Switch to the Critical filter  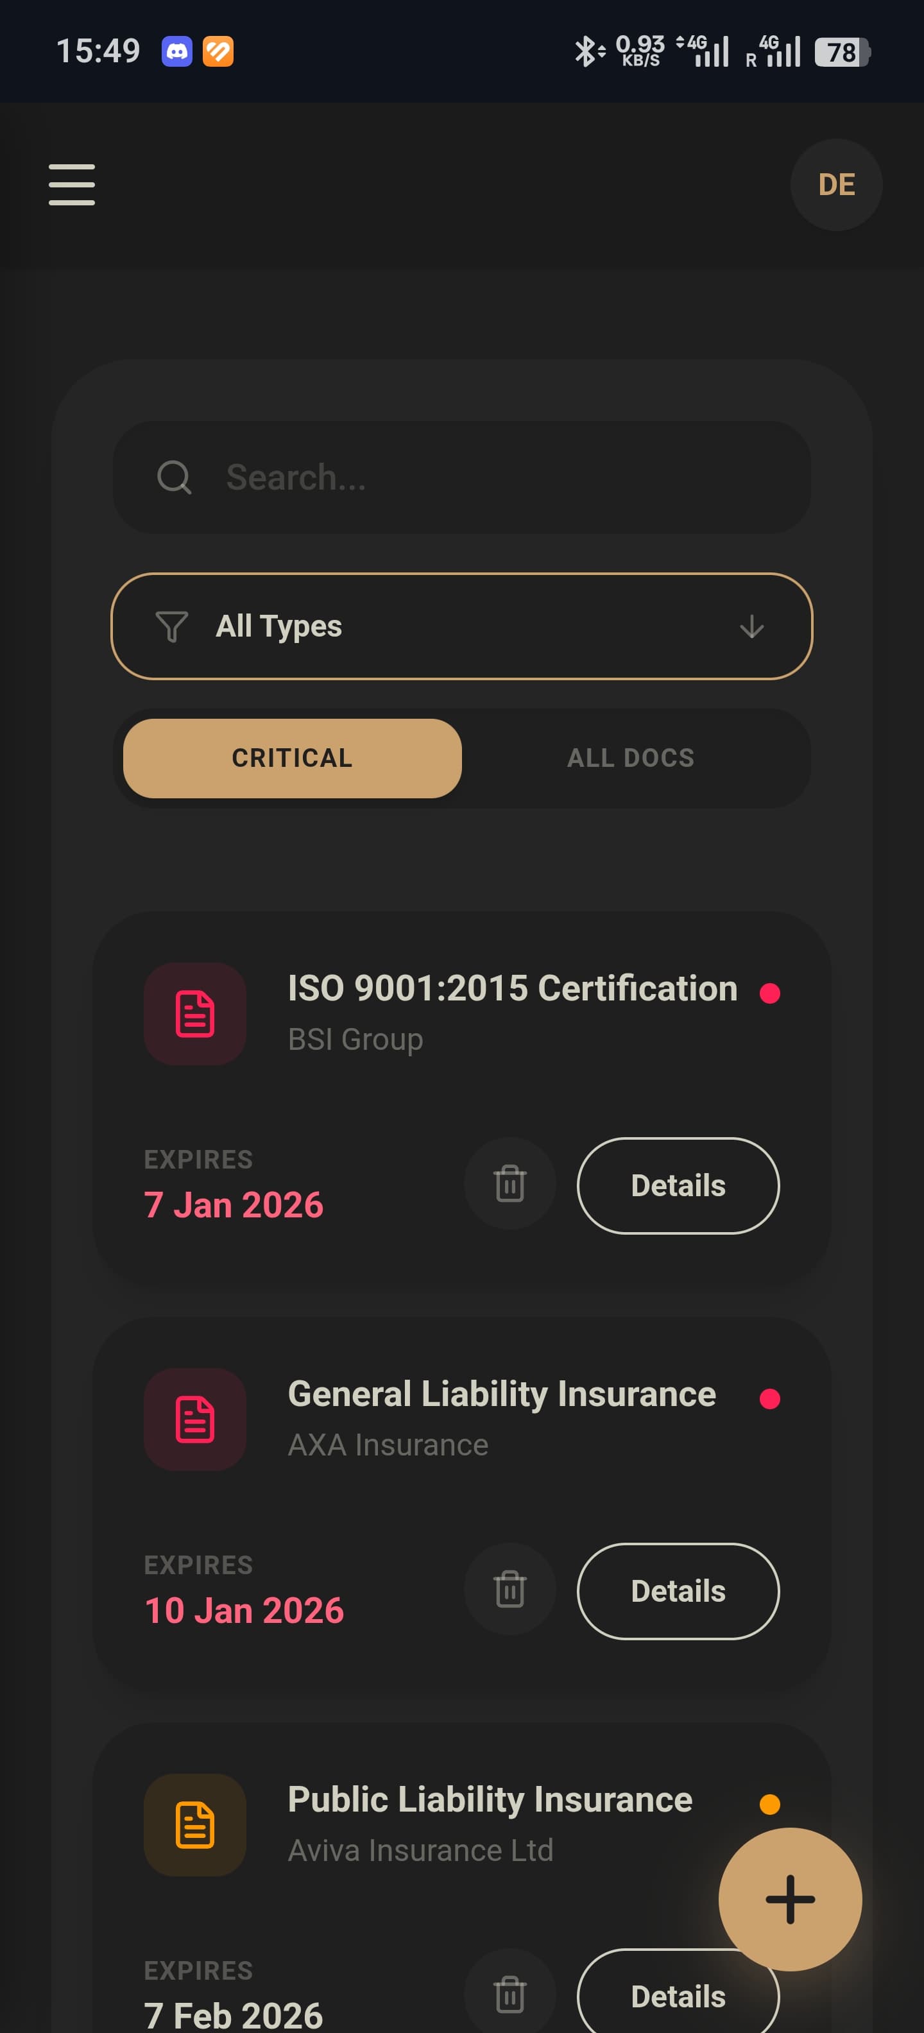pos(292,758)
